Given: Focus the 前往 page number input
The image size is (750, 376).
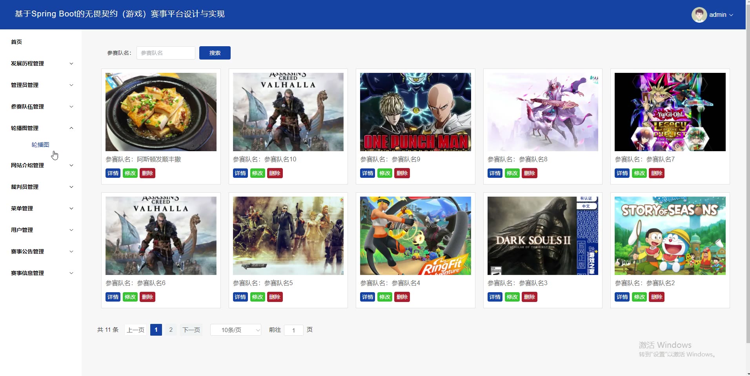Looking at the screenshot, I should [x=293, y=330].
